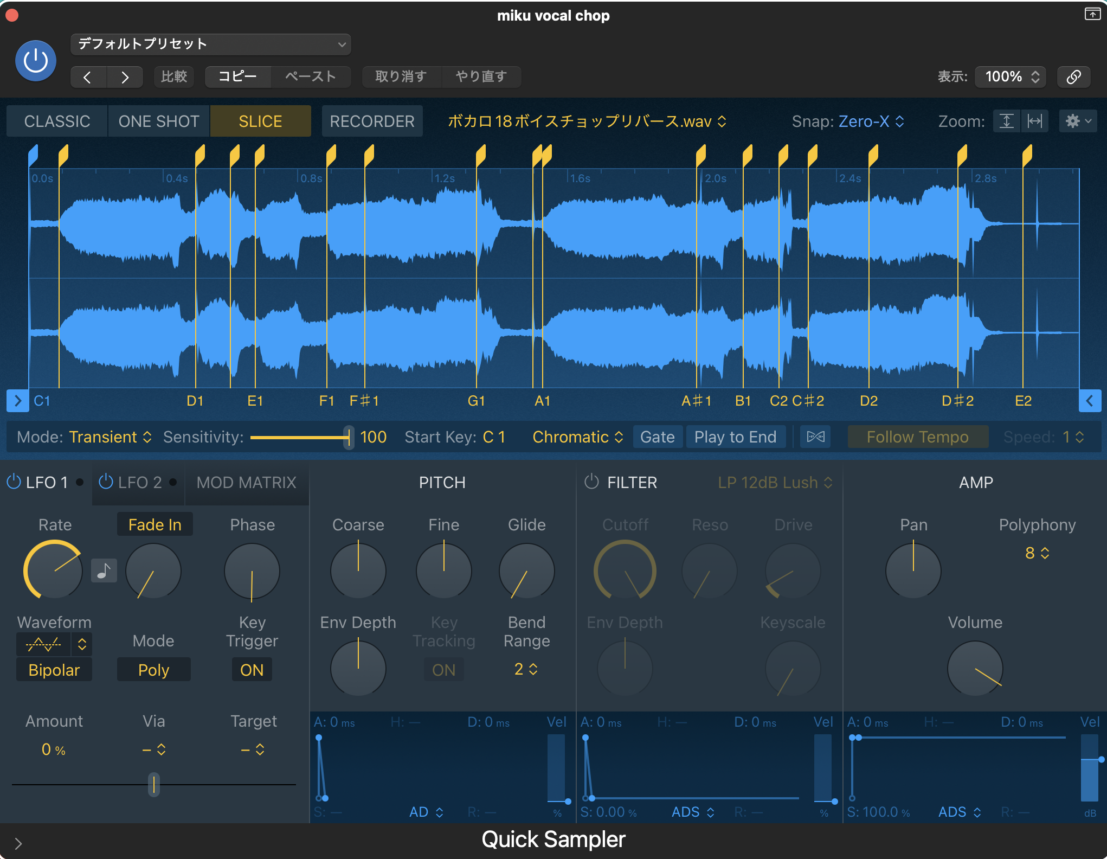Toggle the LFO 2 power icon

106,482
